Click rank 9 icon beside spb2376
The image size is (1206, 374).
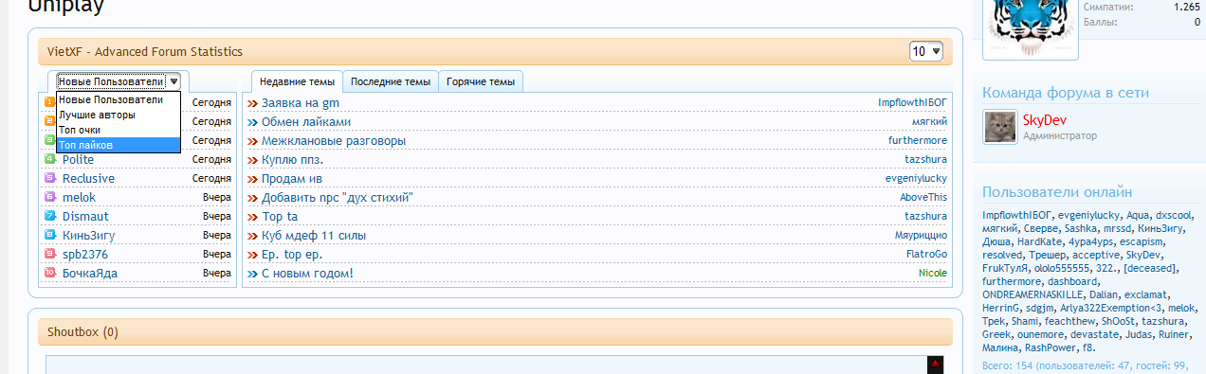tap(49, 254)
